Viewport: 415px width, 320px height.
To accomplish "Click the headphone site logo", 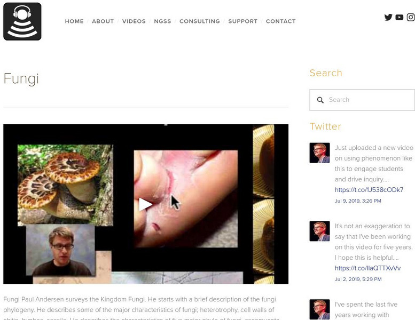I will point(22,21).
